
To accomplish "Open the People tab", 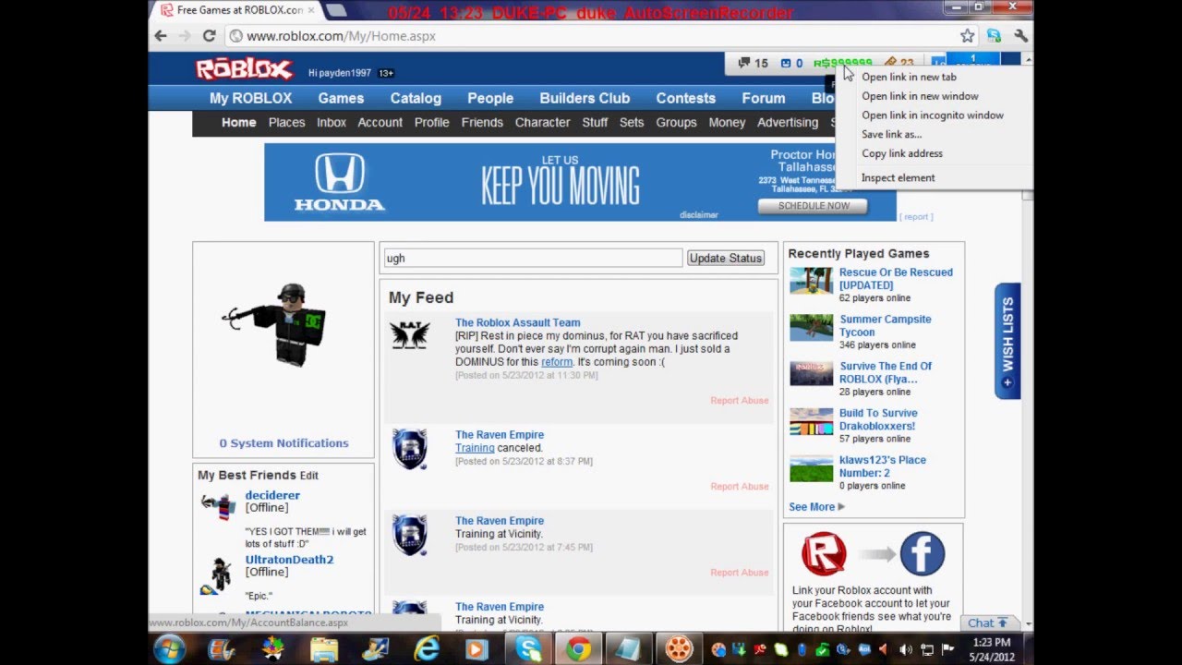I will click(490, 98).
